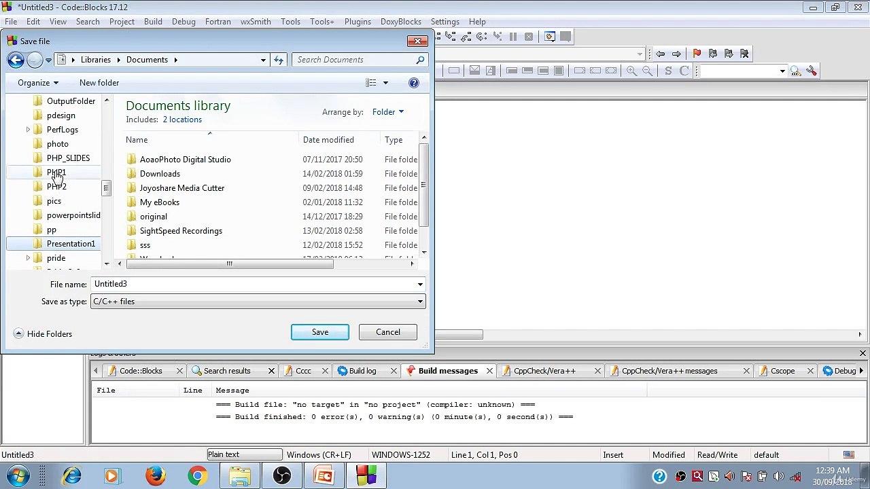Toggle source S icon in toolbar
Image resolution: width=870 pixels, height=489 pixels.
668,71
